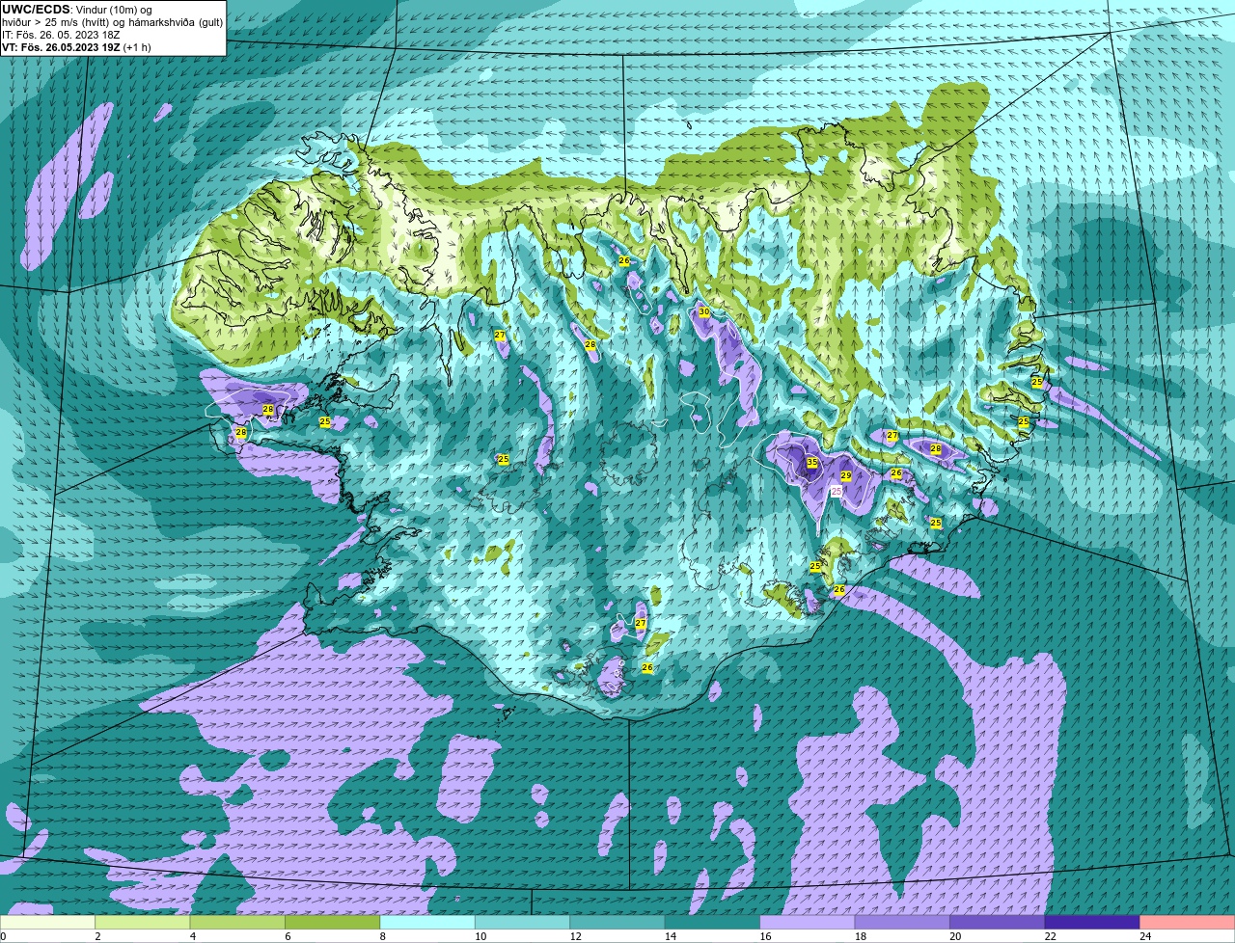Click scale tick label '2'
Viewport: 1235px width, 943px height.
[97, 936]
